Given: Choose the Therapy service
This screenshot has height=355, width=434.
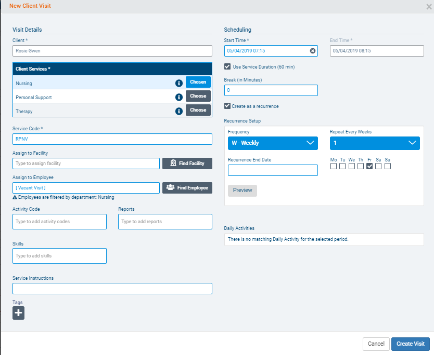Looking at the screenshot, I should (x=198, y=111).
